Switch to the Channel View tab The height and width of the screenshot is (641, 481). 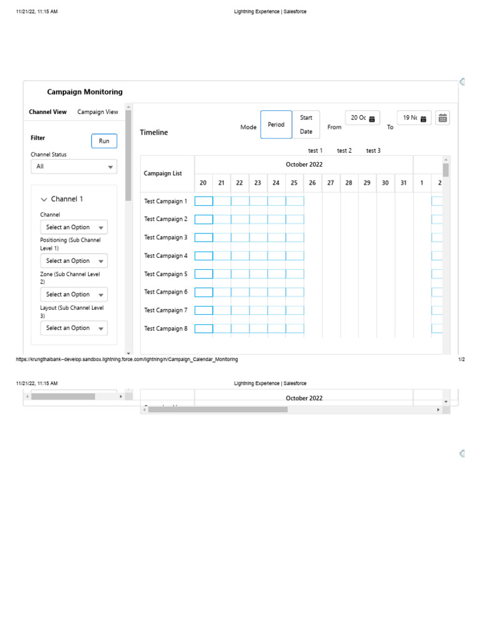pyautogui.click(x=48, y=112)
